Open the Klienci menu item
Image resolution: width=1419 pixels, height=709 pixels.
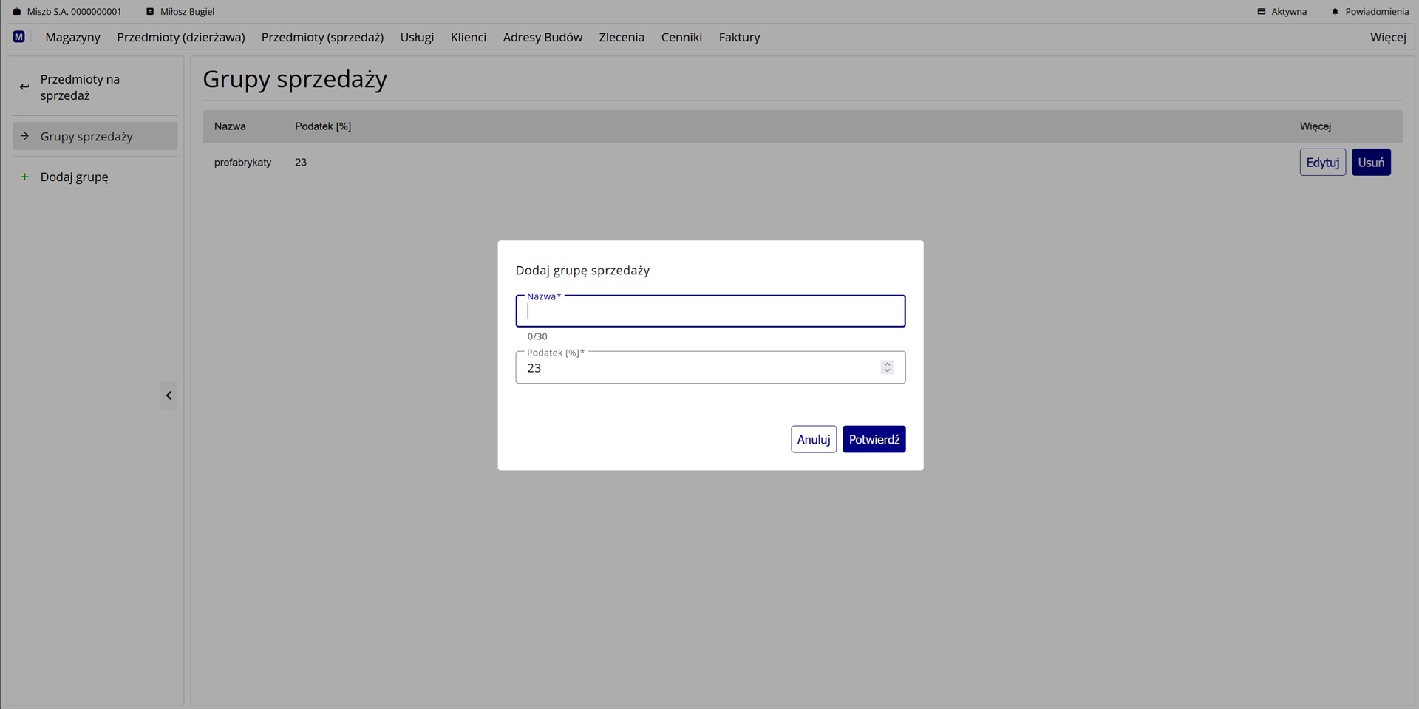[x=468, y=37]
